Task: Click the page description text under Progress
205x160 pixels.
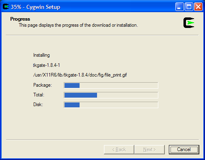Action: coord(78,25)
